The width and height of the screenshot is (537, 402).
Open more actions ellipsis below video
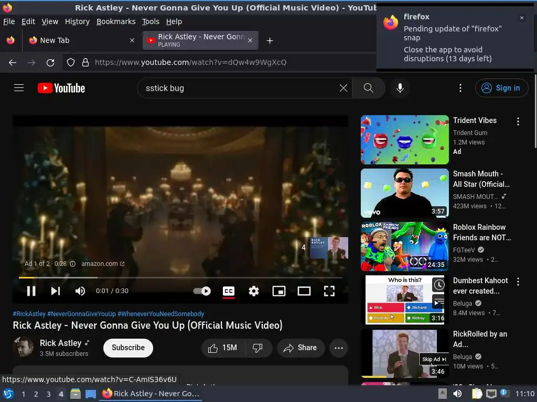point(339,348)
